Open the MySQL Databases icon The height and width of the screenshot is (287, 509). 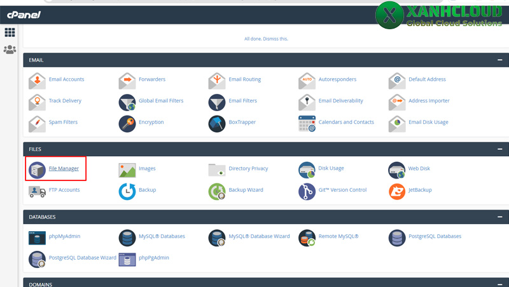pyautogui.click(x=127, y=237)
